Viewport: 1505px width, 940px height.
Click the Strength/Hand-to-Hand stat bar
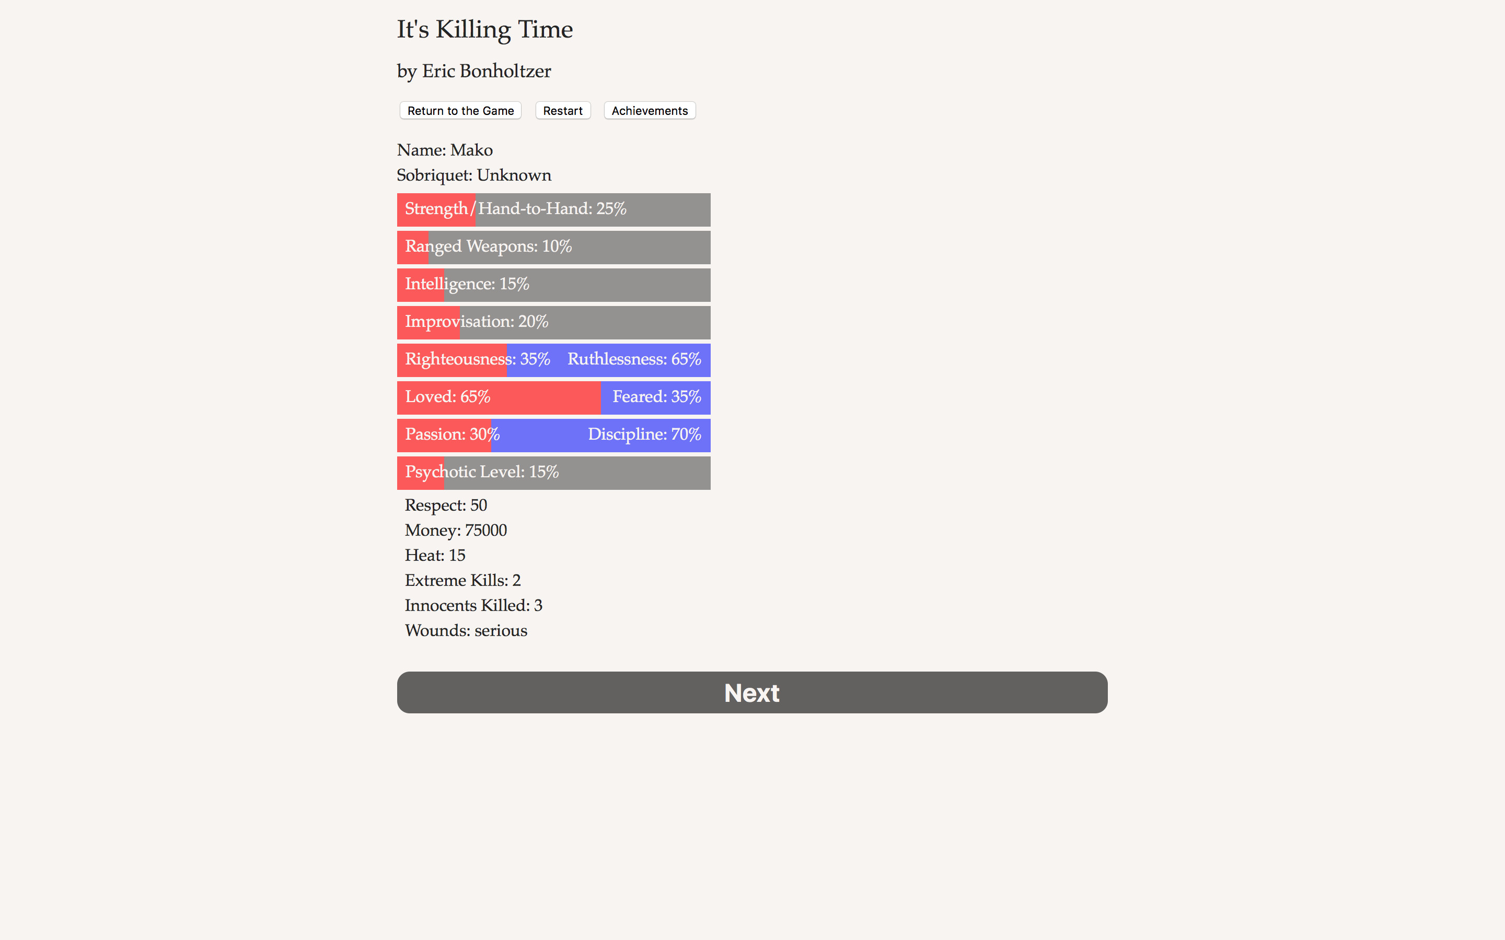553,209
